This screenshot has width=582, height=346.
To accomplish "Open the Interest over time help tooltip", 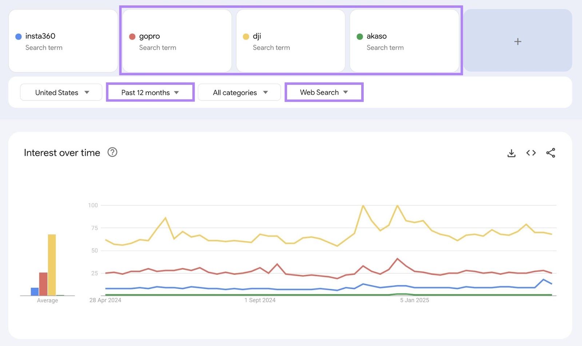I will coord(112,152).
